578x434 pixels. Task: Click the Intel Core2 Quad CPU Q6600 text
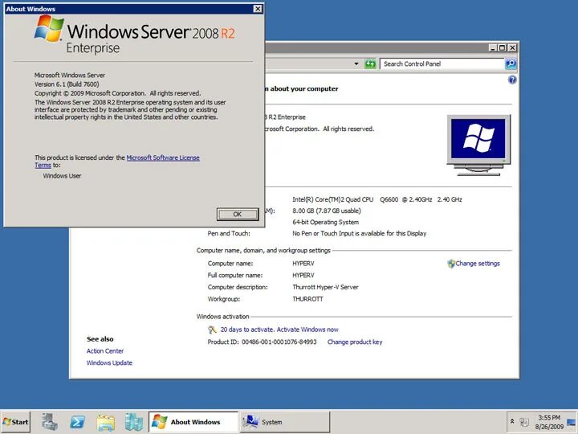377,199
